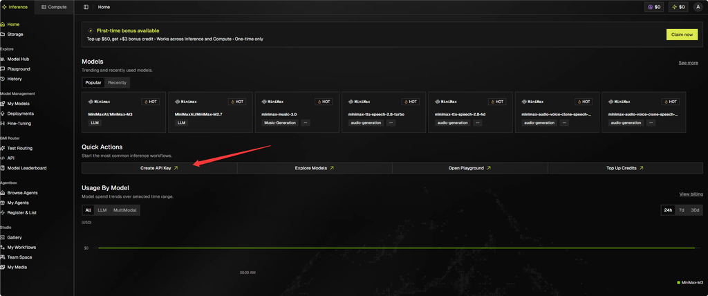Image resolution: width=708 pixels, height=296 pixels.
Task: Go to Storage in the sidebar
Action: pos(15,35)
